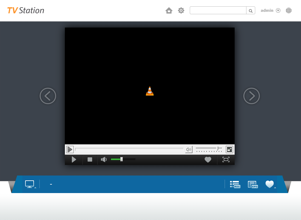Open the TV Station home page

pos(169,10)
